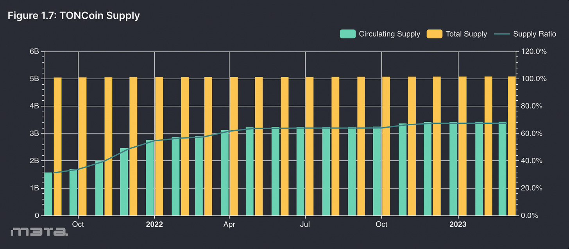Image resolution: width=569 pixels, height=249 pixels.
Task: Click the '6B' left axis label
Action: click(x=34, y=52)
